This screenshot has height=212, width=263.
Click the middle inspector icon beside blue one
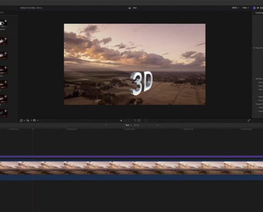pos(258,8)
